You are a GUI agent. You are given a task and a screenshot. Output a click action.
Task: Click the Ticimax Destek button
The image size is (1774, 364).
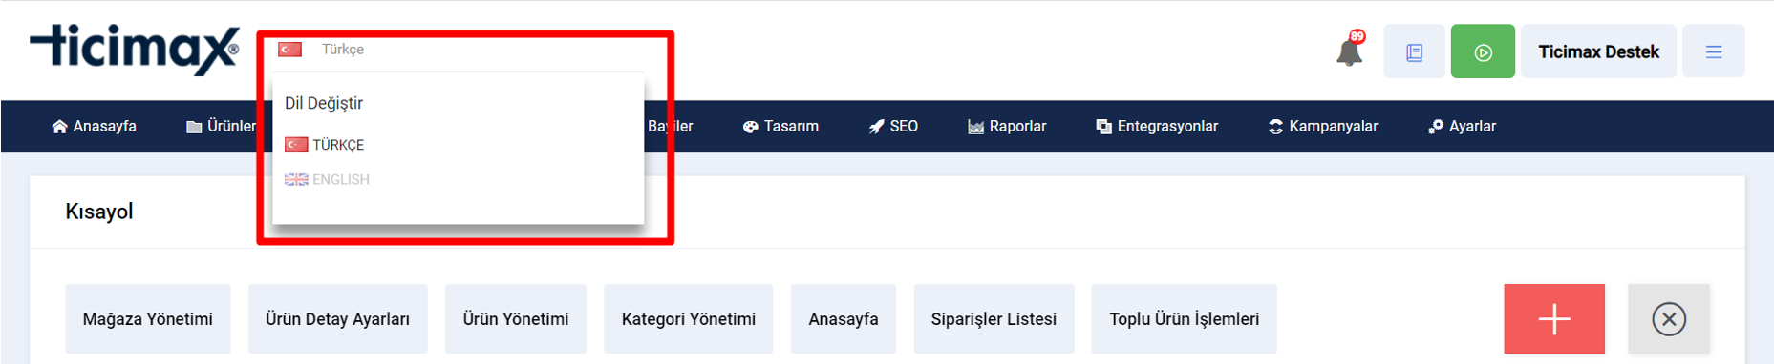[1598, 51]
